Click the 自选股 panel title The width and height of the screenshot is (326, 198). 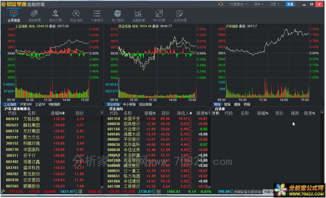coord(220,109)
